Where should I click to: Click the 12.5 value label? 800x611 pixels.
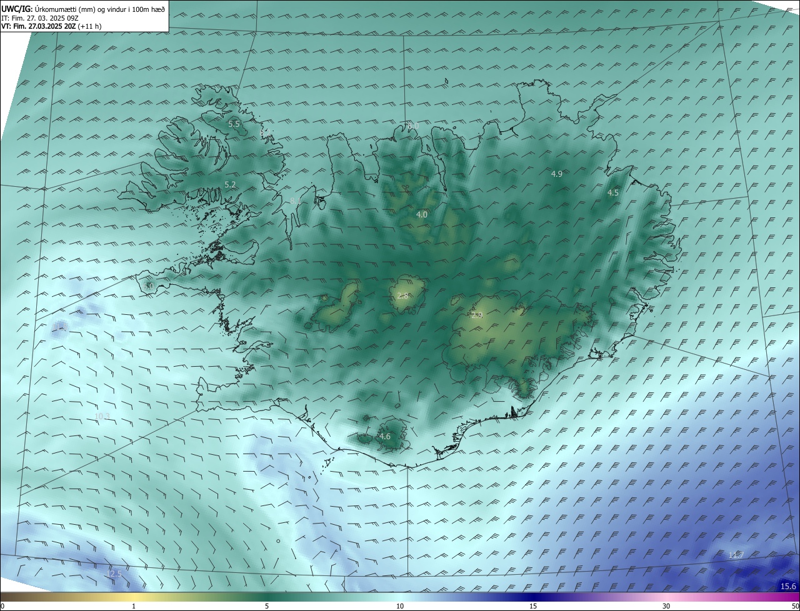pos(114,574)
